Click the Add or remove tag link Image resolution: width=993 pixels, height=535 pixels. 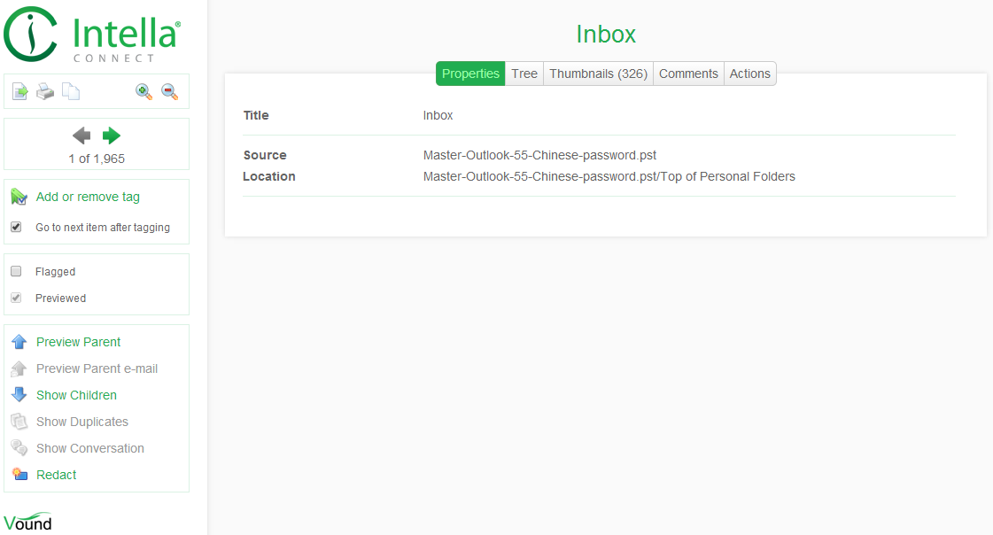point(88,197)
